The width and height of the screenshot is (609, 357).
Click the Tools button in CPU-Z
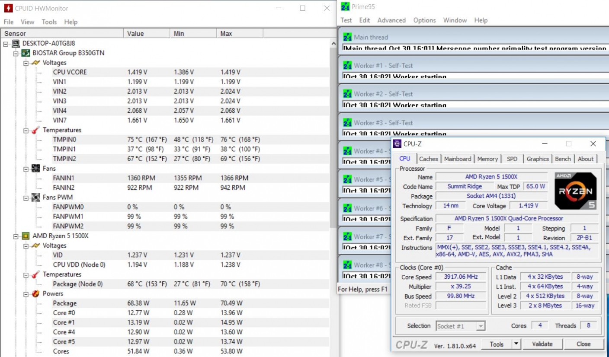point(497,344)
